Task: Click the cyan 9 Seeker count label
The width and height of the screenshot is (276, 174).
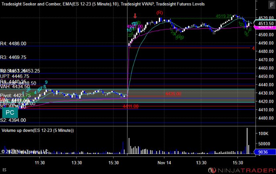Action: click(x=46, y=82)
